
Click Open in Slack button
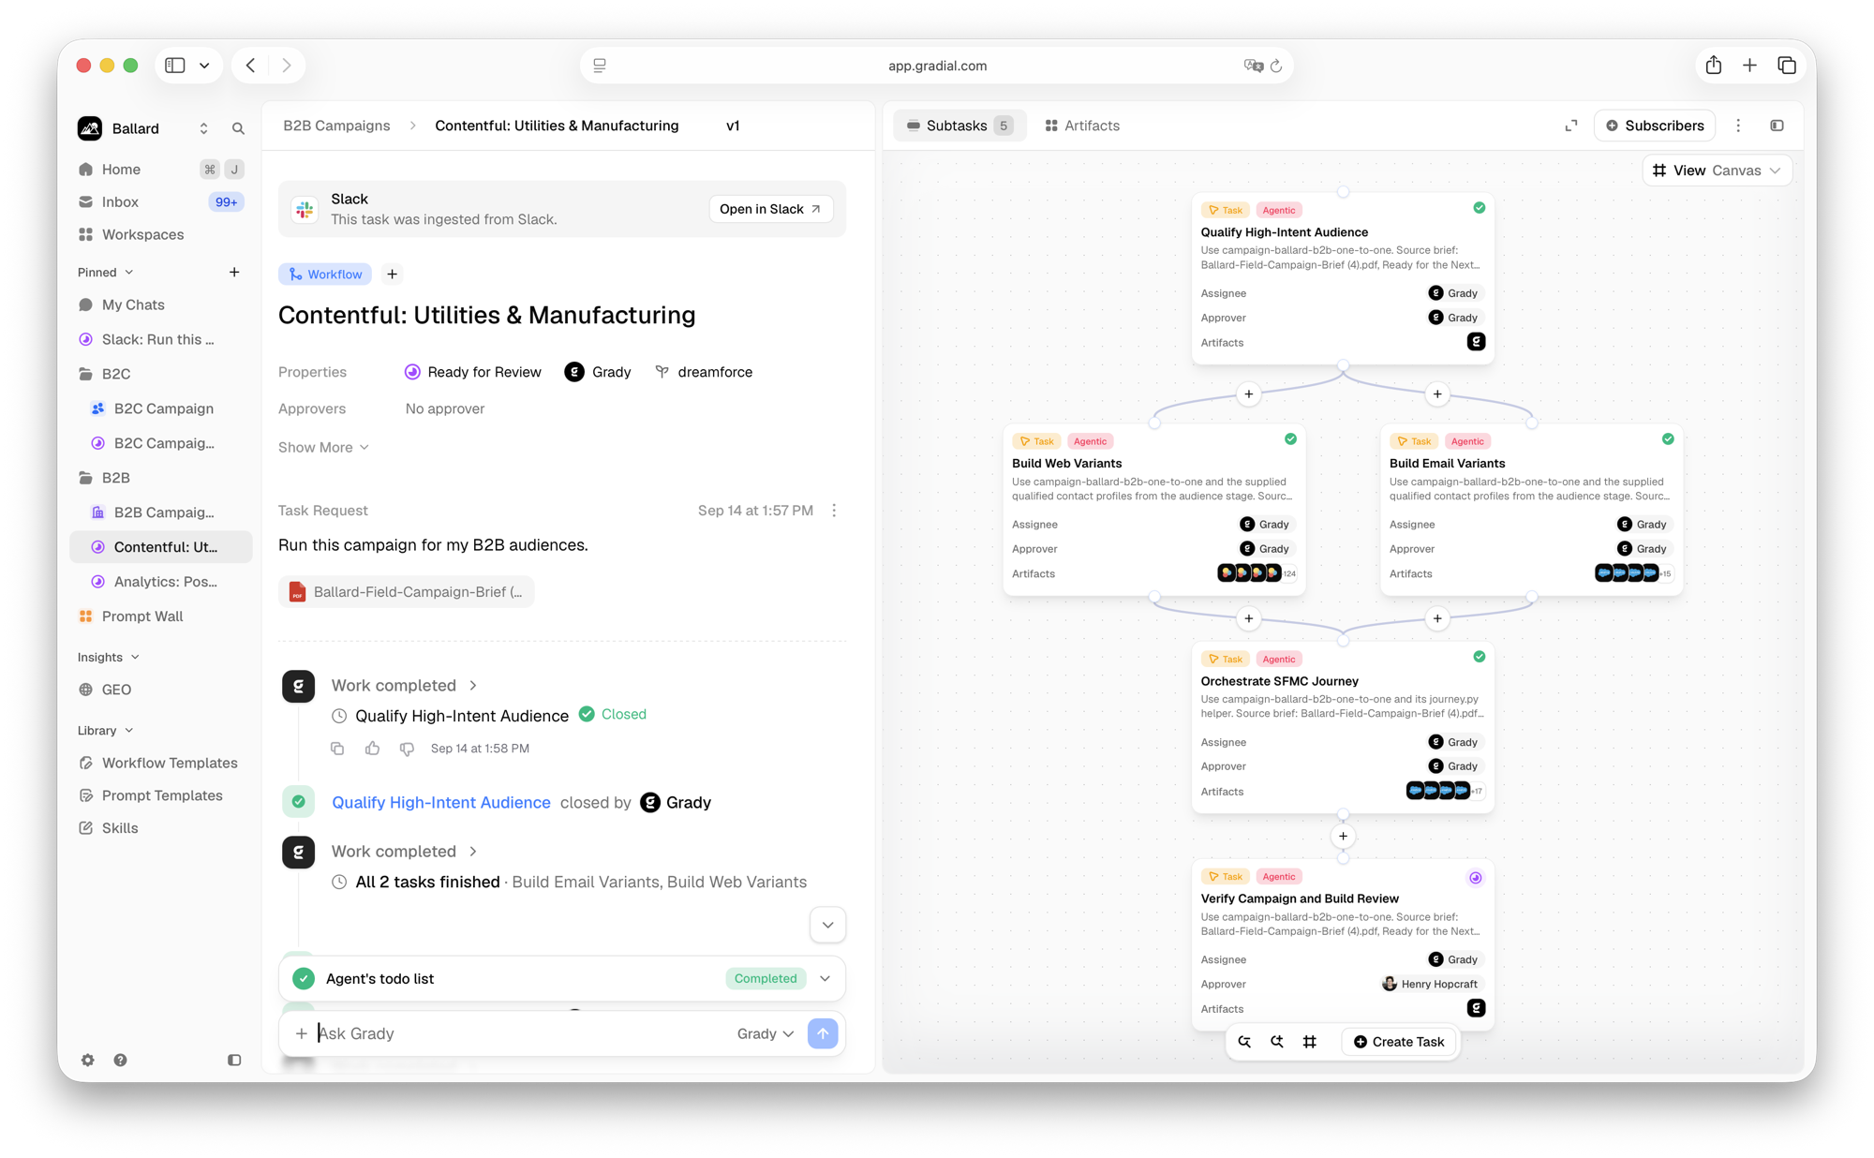tap(770, 209)
